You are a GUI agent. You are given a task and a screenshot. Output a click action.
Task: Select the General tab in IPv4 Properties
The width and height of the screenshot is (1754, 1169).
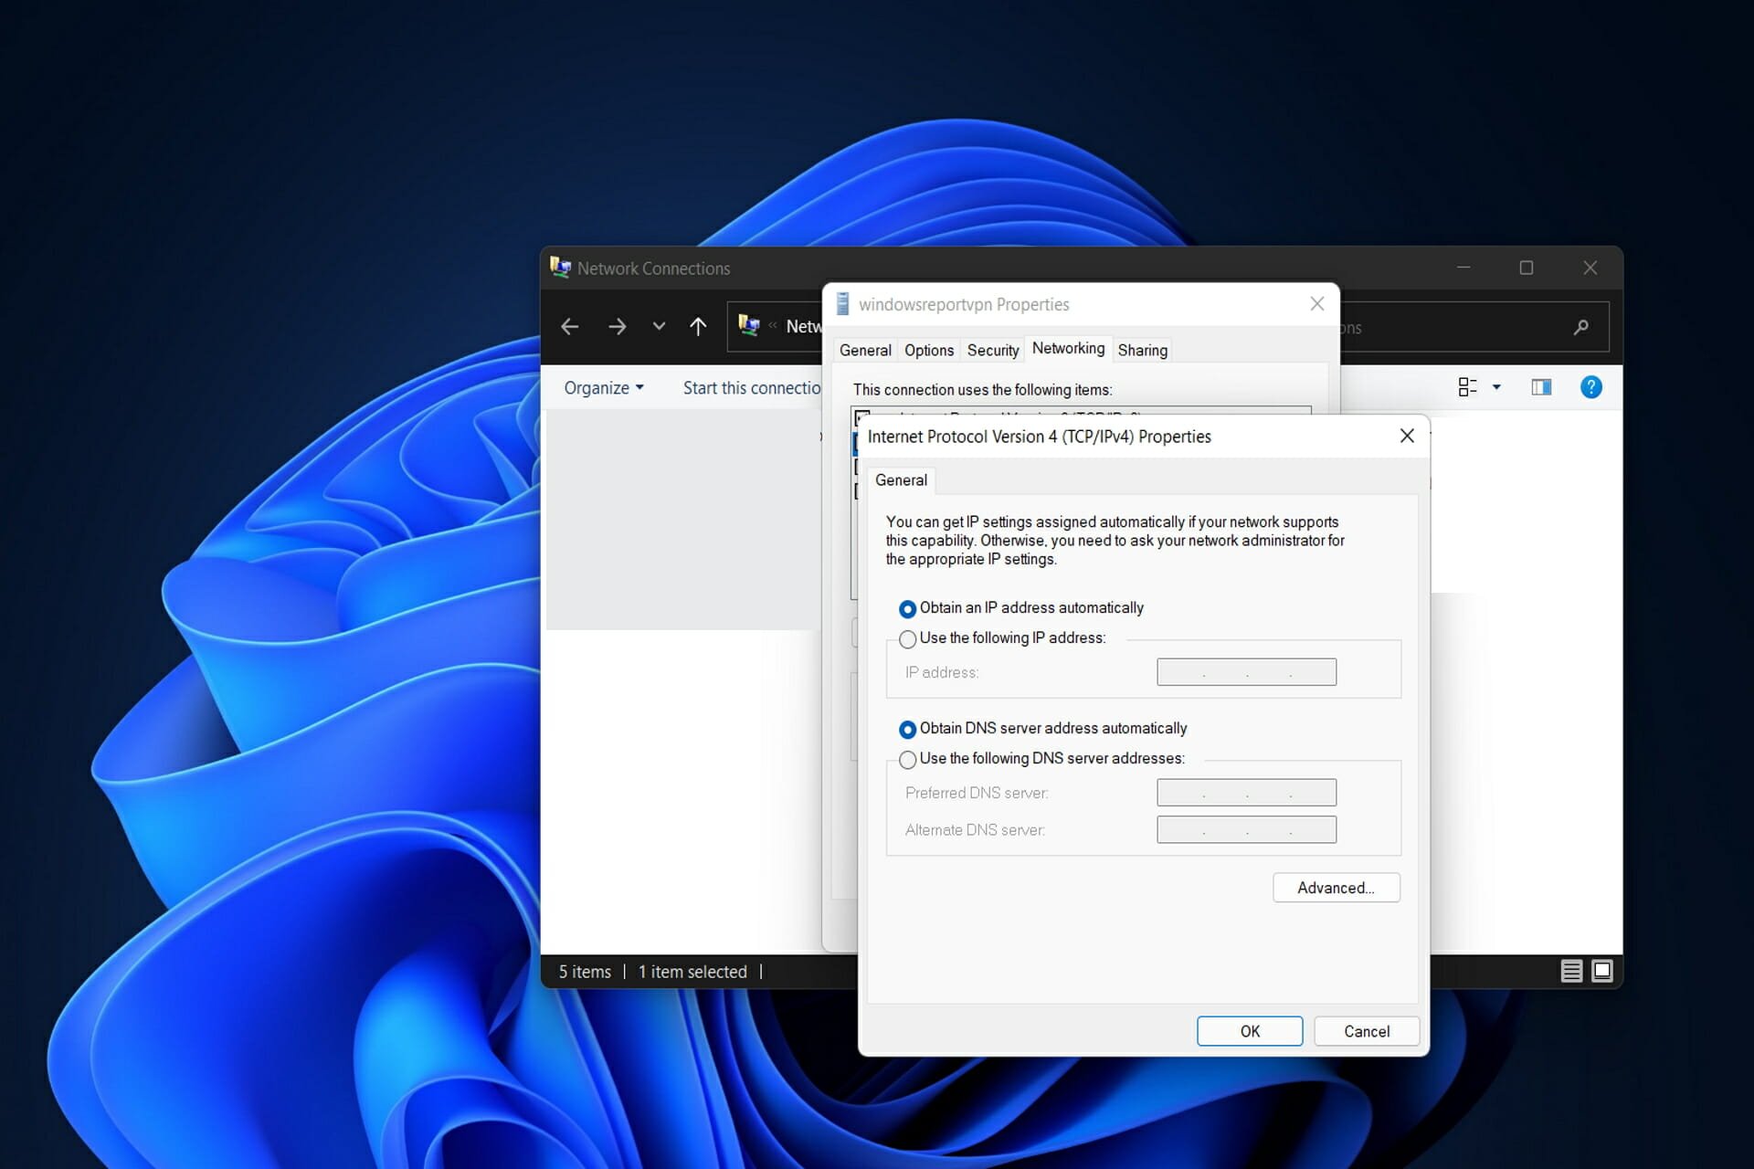pyautogui.click(x=901, y=479)
